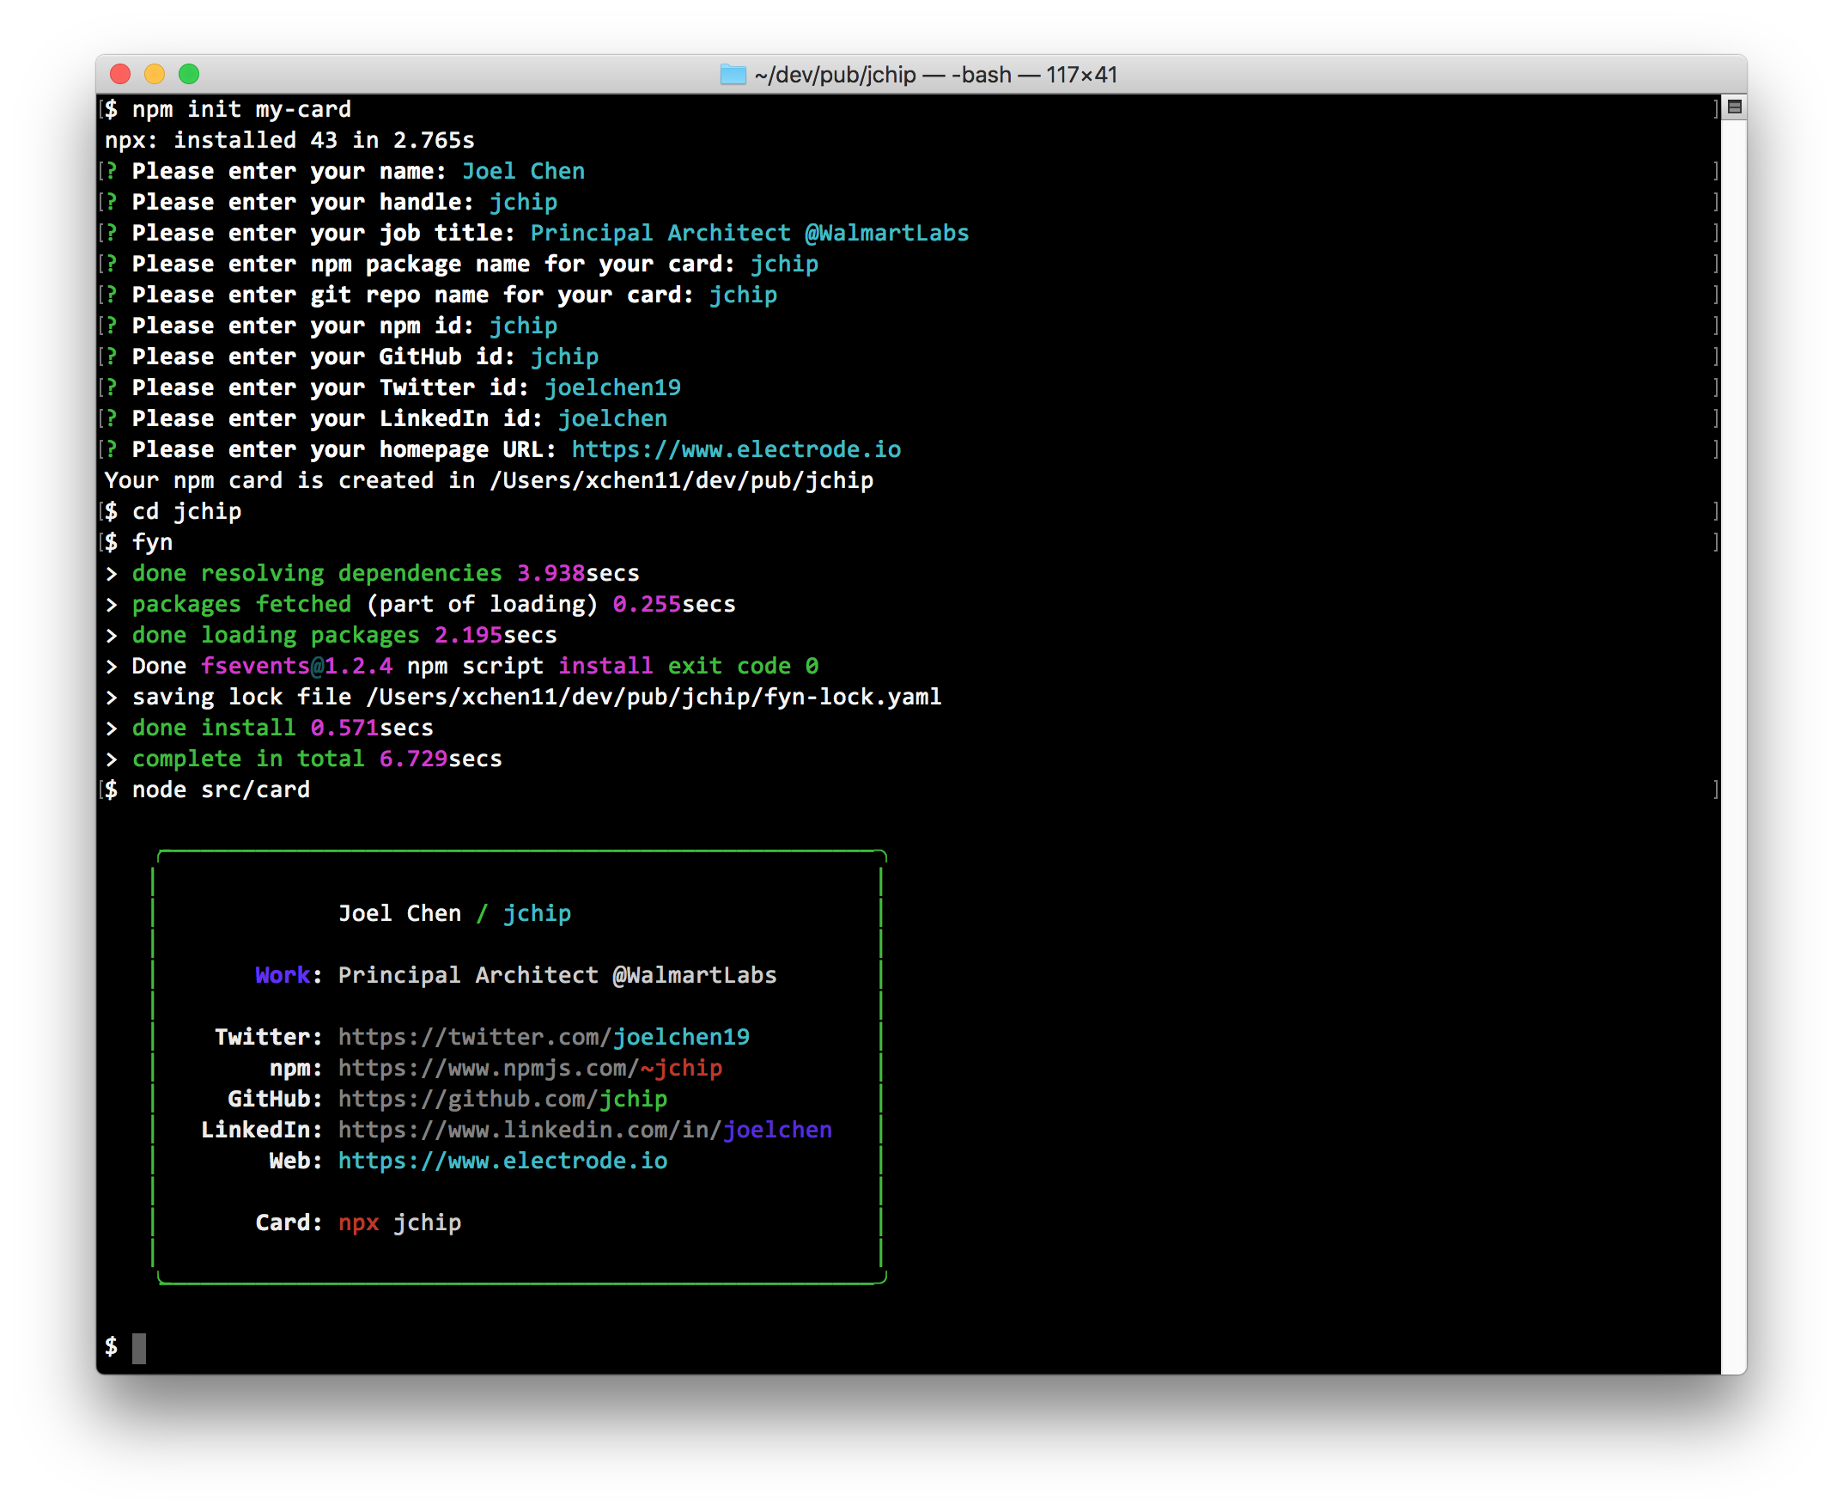Click 'npx jchip' in the card
Screen dimensions: 1843x1512
[399, 1222]
